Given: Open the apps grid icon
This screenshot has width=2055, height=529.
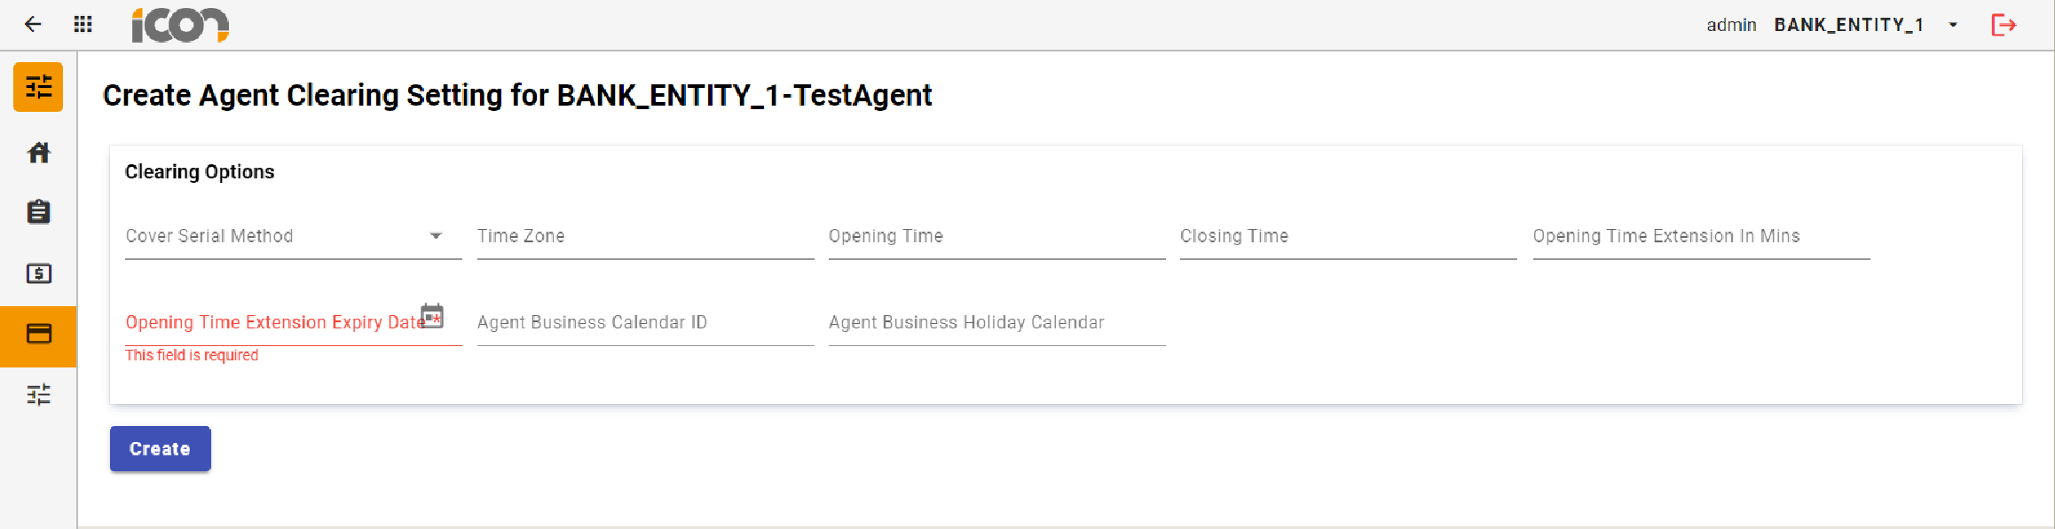Looking at the screenshot, I should pos(82,24).
